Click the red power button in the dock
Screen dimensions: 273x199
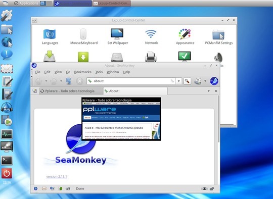coord(7,173)
